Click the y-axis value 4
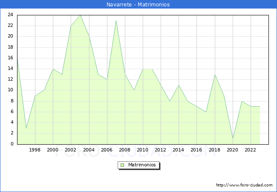 click(12, 122)
